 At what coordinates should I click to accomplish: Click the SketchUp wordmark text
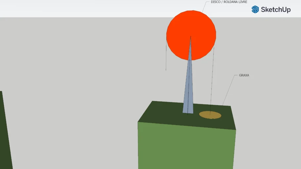click(x=276, y=10)
